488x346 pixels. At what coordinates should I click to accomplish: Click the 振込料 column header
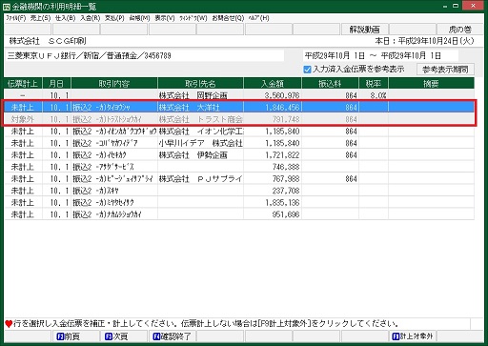(x=330, y=84)
